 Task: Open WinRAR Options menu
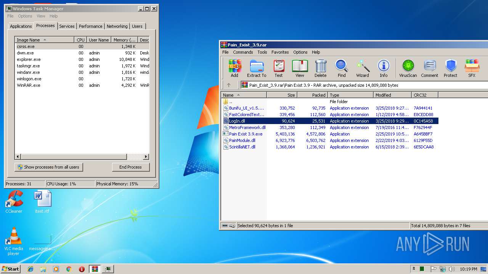coord(300,52)
